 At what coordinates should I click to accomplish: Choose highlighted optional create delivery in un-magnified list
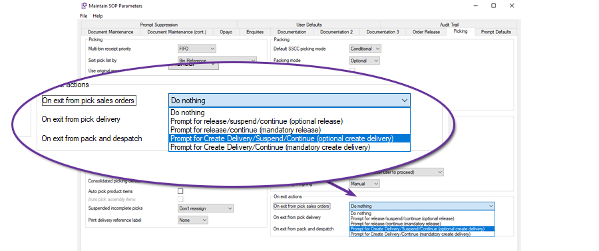click(x=422, y=229)
